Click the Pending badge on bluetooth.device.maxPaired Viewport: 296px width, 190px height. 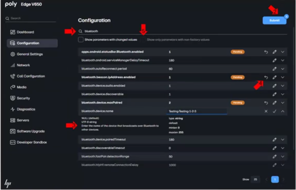(x=238, y=103)
